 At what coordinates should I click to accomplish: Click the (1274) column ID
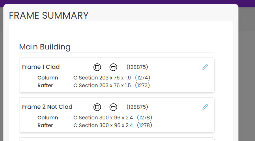[143, 78]
